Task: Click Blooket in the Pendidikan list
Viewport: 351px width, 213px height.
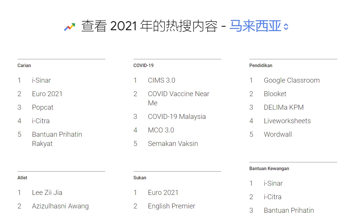Action: click(x=275, y=94)
